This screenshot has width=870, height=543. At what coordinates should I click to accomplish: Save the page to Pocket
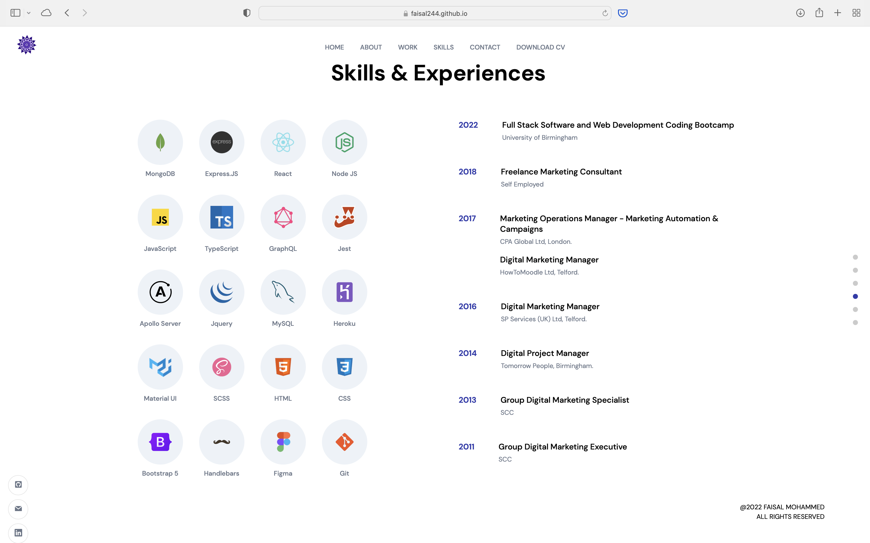[622, 13]
